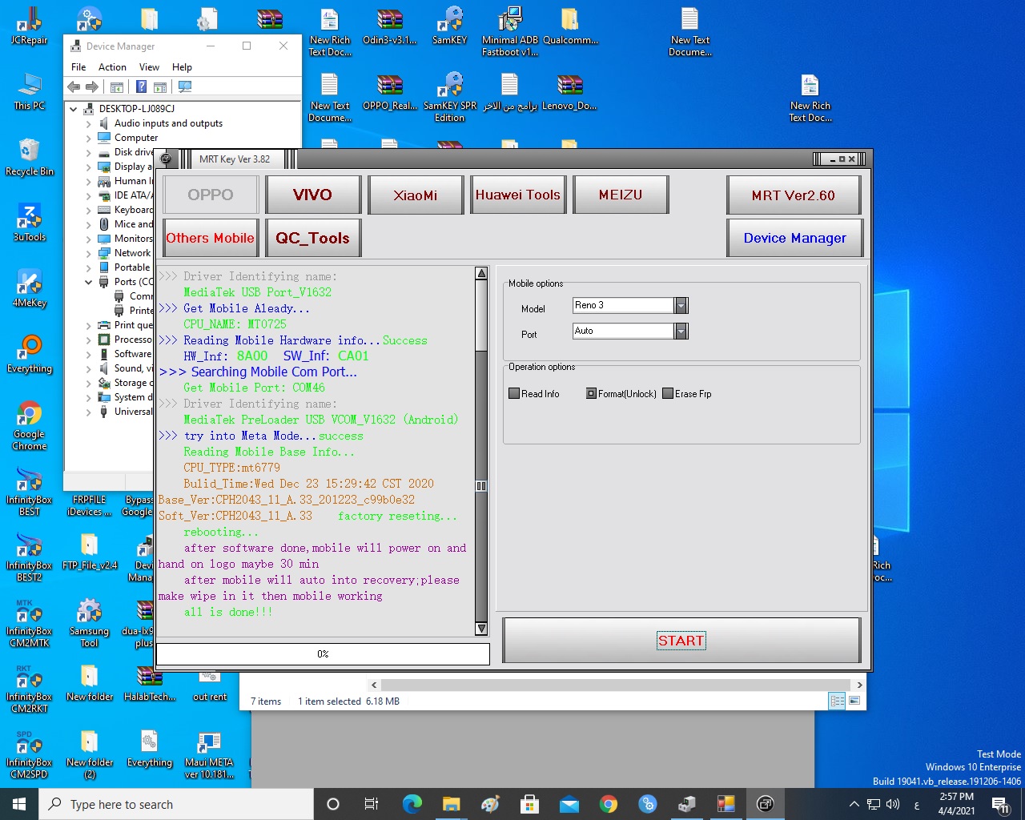Select the This PC desktop icon
The image size is (1025, 820).
point(30,91)
